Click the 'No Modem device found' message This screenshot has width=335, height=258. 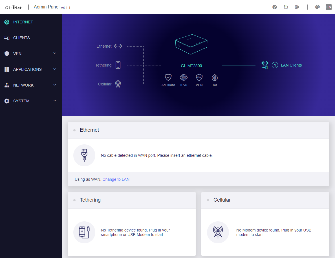coord(274,232)
